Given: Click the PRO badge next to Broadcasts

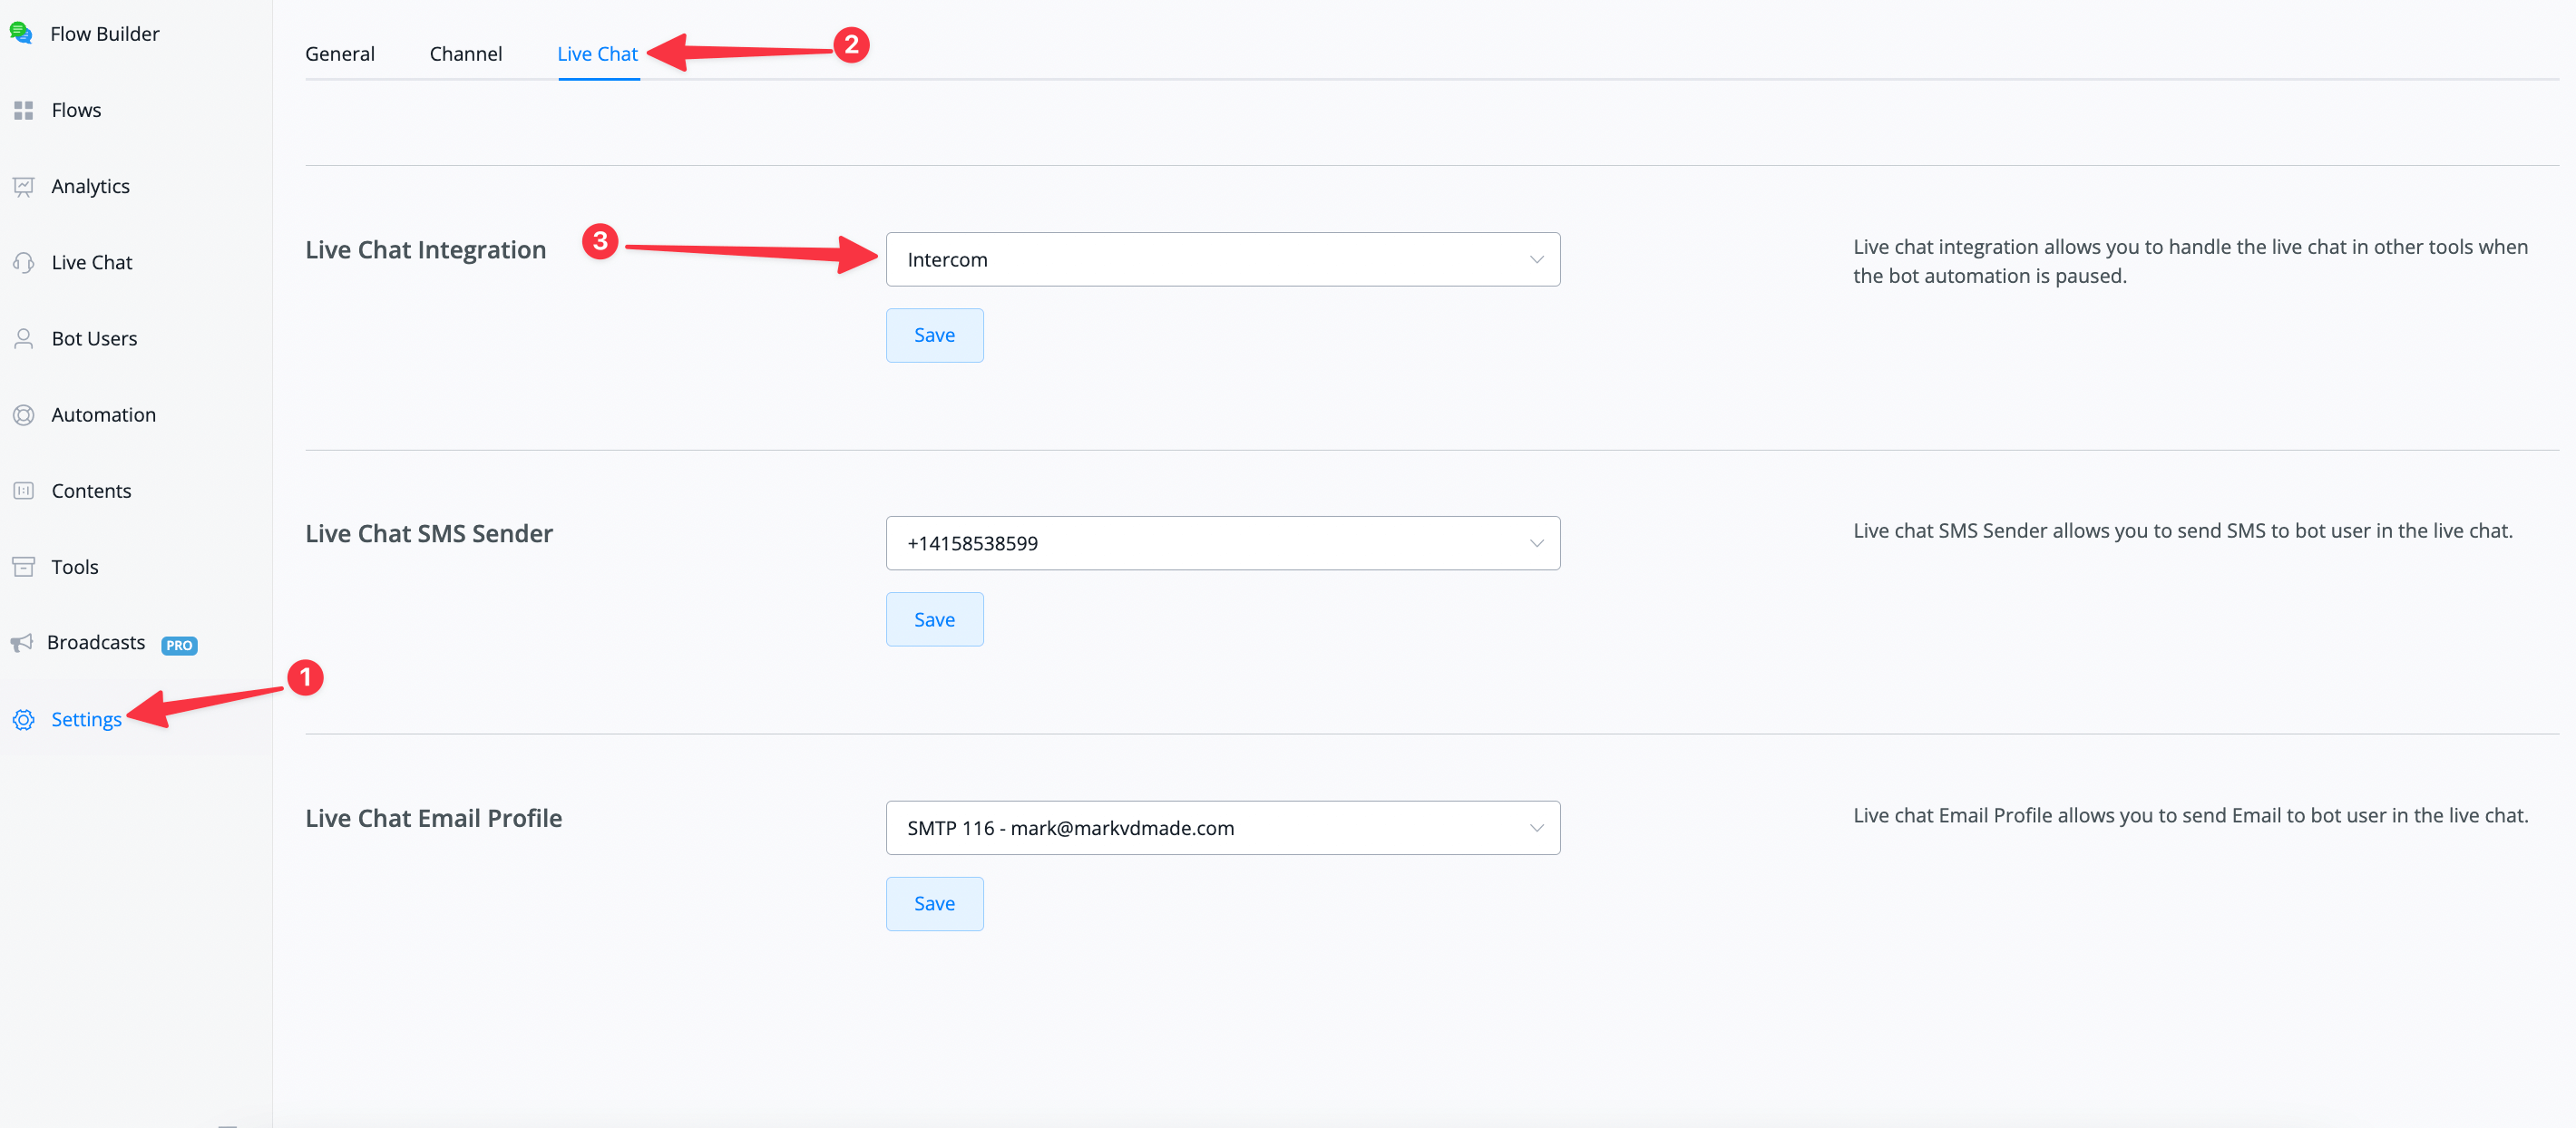Looking at the screenshot, I should 179,645.
